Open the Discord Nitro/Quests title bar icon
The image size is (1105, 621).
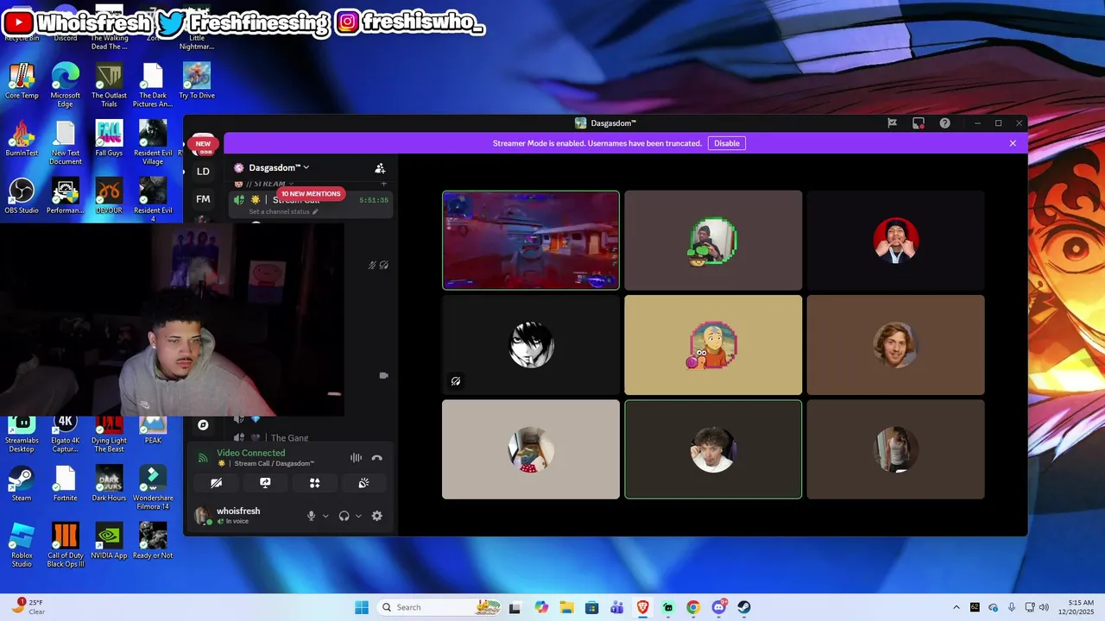point(892,123)
